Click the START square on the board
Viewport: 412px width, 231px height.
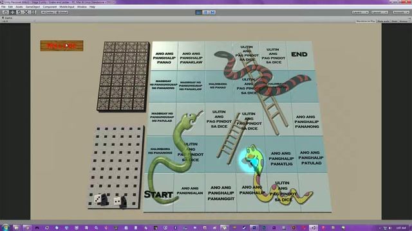(158, 193)
